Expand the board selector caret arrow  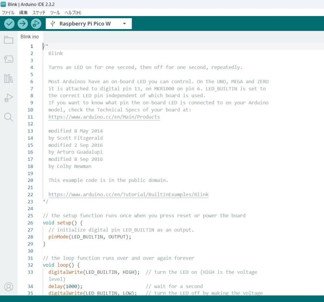124,23
